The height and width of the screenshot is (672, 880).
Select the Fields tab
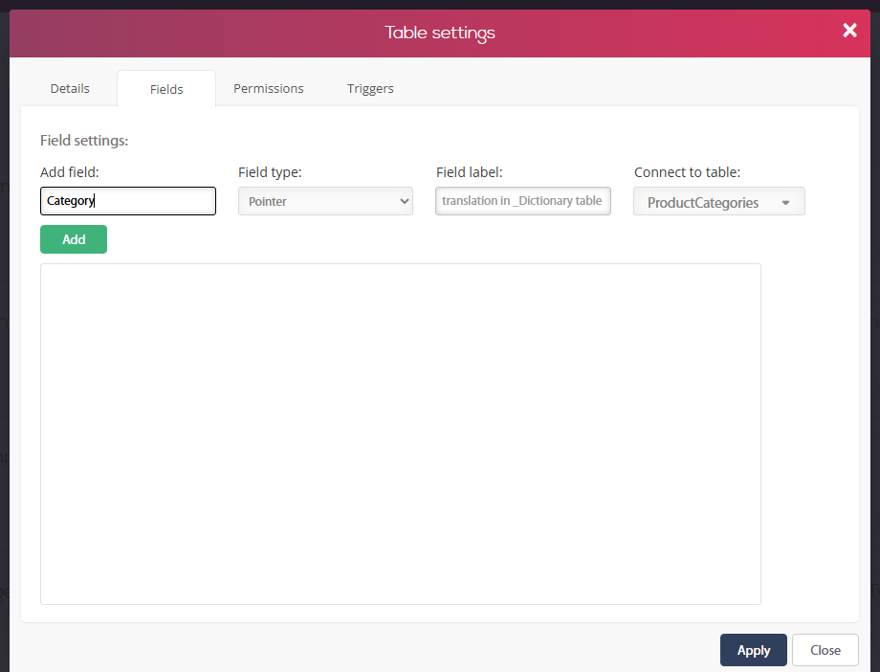click(x=166, y=89)
